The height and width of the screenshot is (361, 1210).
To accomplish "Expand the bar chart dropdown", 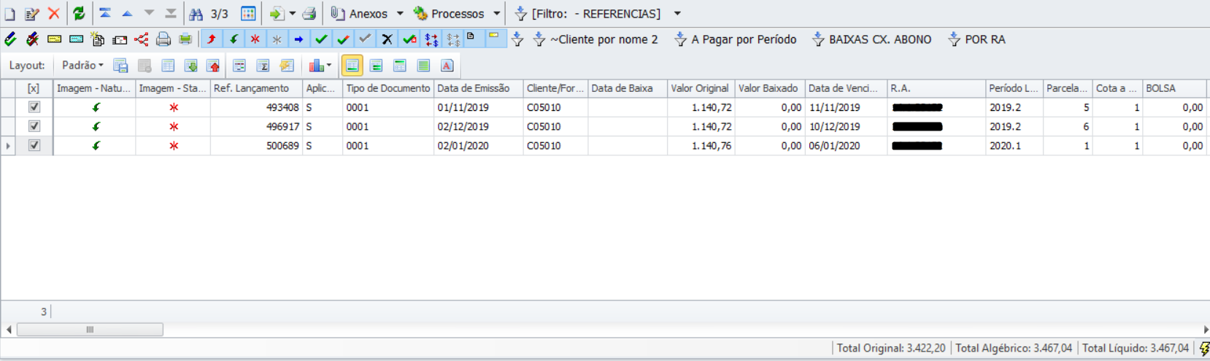I will point(320,66).
